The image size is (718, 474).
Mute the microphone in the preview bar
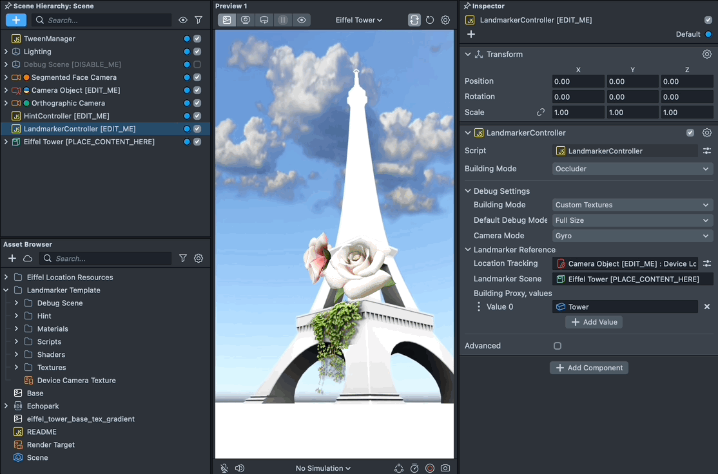point(224,468)
